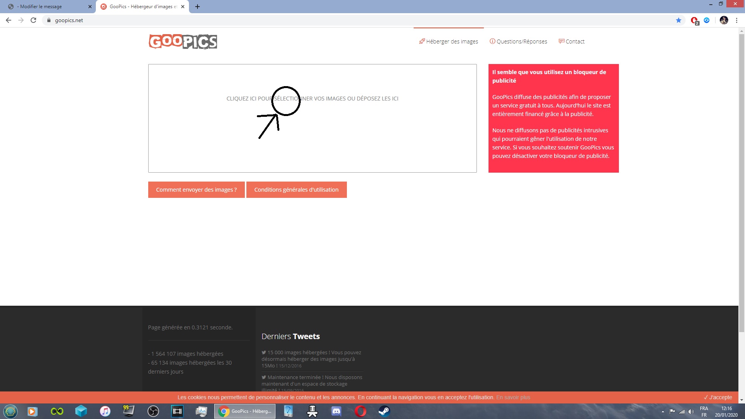
Task: Open iTunes from the taskbar
Action: (x=105, y=411)
